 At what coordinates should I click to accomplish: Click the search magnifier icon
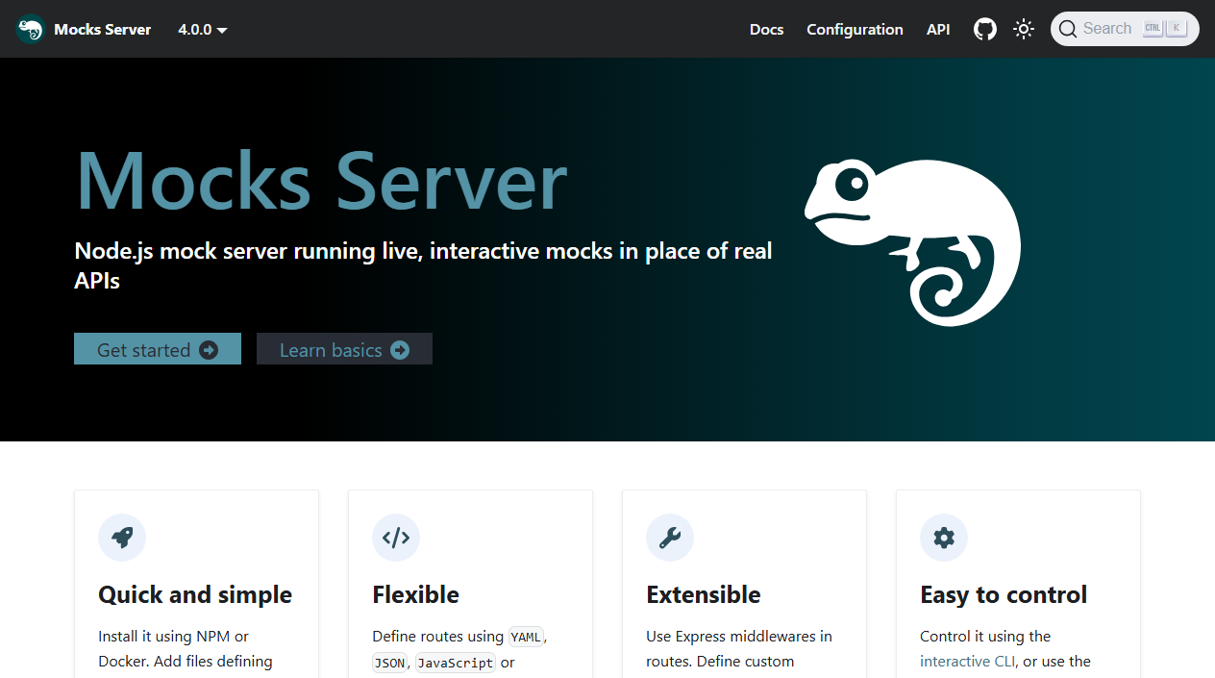pyautogui.click(x=1068, y=29)
